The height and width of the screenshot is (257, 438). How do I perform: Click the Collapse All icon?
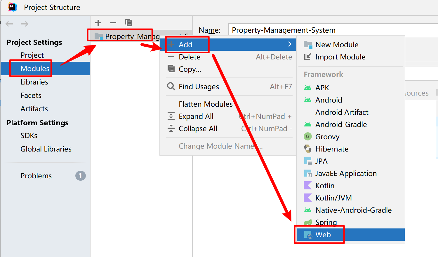click(x=171, y=128)
